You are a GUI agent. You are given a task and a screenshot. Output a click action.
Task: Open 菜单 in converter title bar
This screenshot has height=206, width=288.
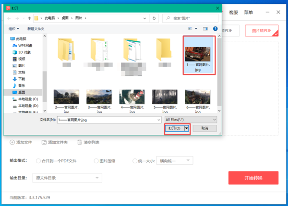click(248, 12)
